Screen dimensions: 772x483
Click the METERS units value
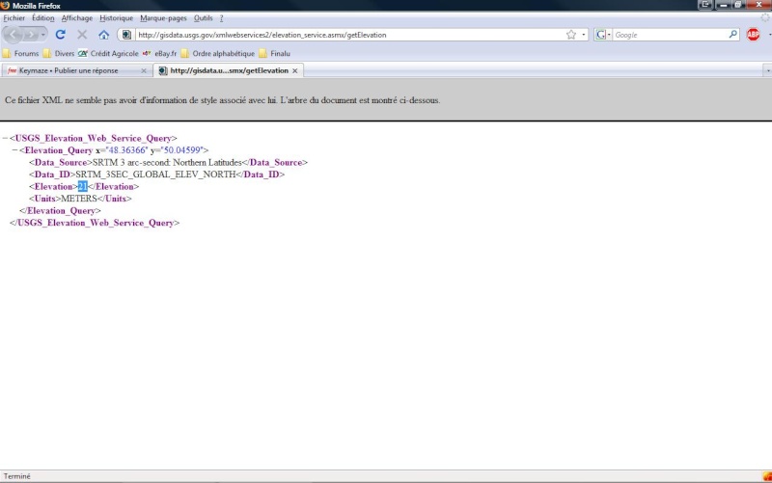click(x=79, y=199)
